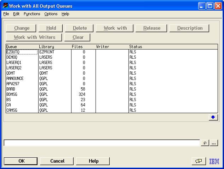
Task: Select the ANNOUNCE queue entry
Action: (15, 78)
